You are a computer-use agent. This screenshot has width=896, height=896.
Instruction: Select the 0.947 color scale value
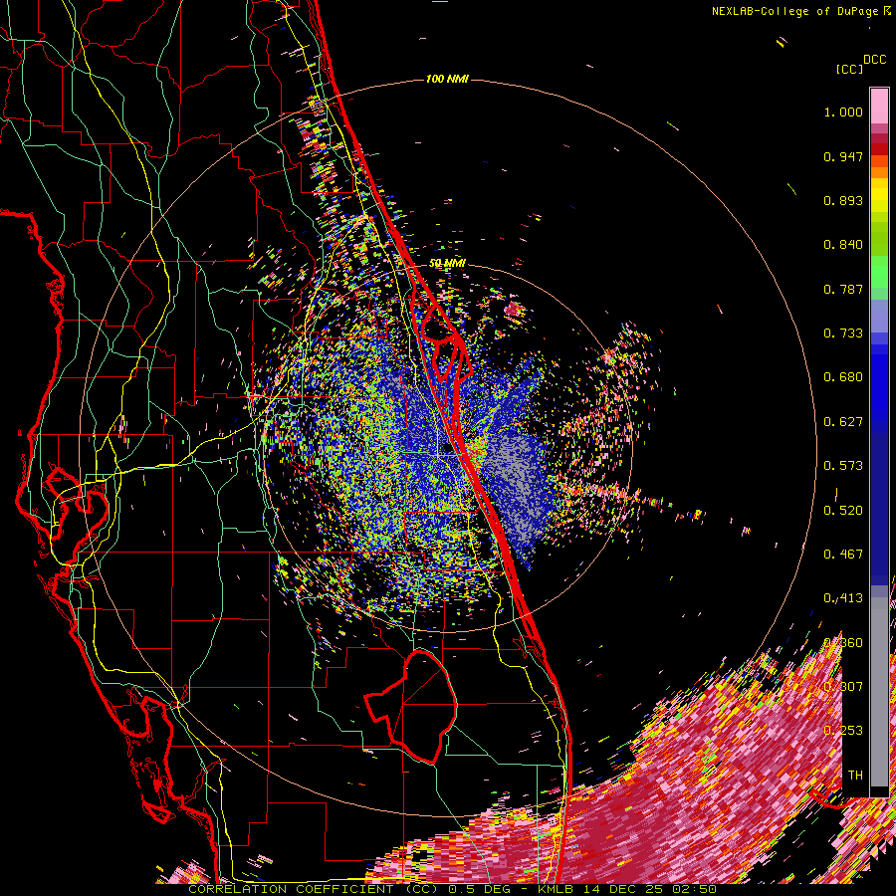click(843, 156)
